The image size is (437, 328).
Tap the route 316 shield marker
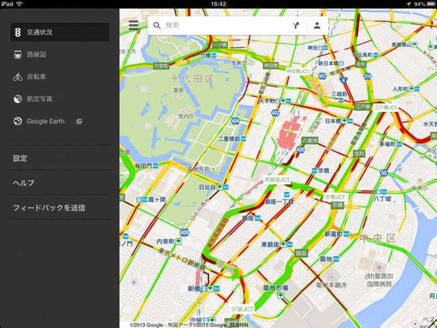(367, 76)
